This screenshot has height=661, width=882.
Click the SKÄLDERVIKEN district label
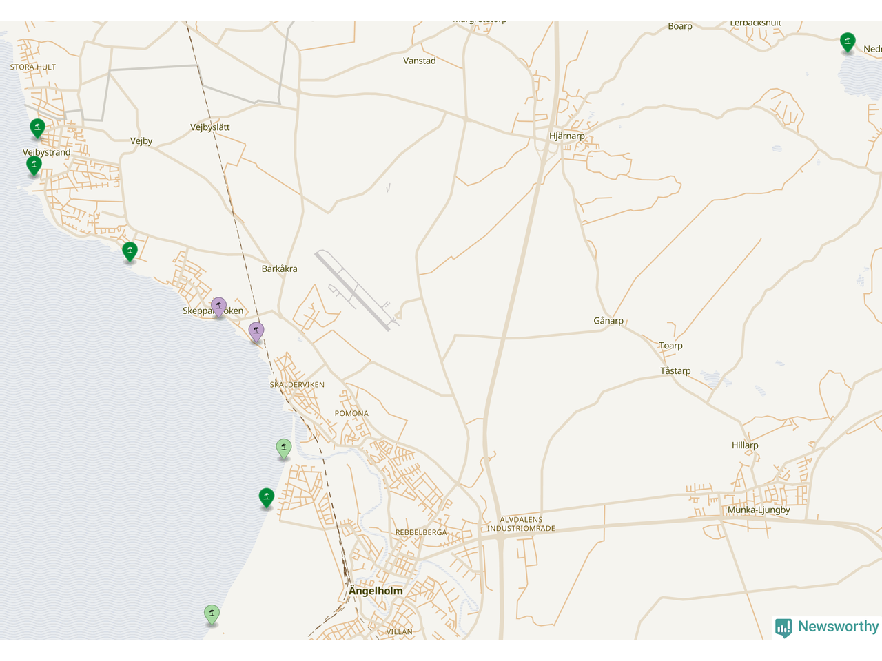coord(297,385)
